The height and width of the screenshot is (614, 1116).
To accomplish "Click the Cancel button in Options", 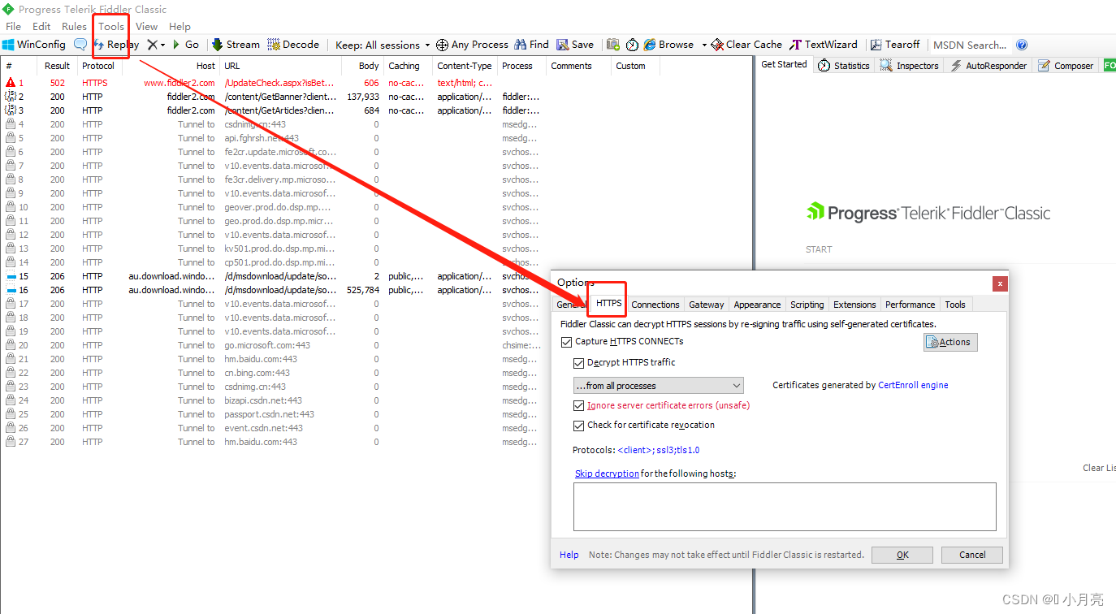I will click(972, 555).
